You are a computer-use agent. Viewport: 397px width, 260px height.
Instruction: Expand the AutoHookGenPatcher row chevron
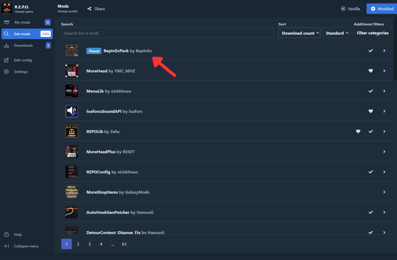tap(384, 212)
